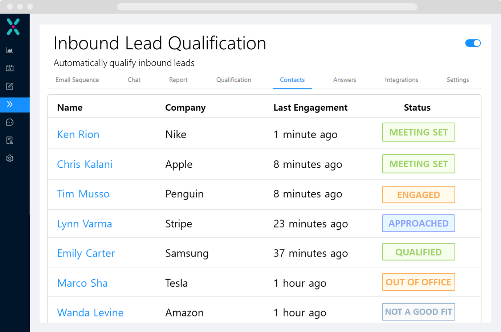The width and height of the screenshot is (501, 332).
Task: Switch to the Email Sequence tab
Action: coord(77,80)
